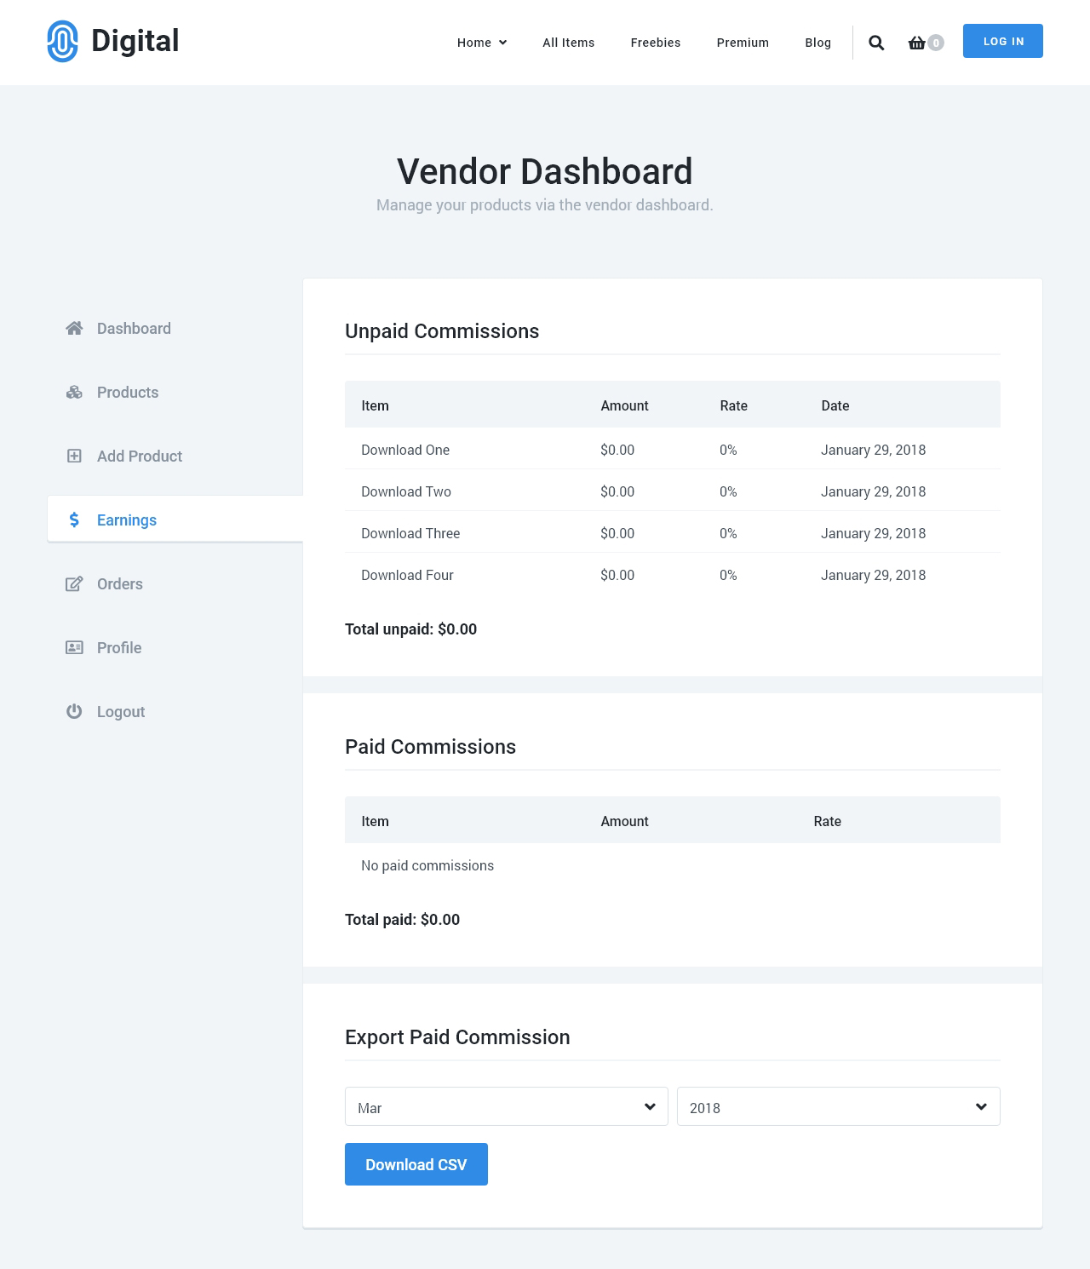Click the Dashboard home icon
Viewport: 1090px width, 1269px height.
[x=74, y=329]
